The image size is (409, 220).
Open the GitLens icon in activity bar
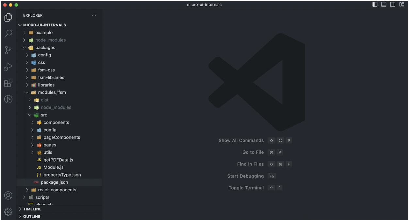coord(8,99)
